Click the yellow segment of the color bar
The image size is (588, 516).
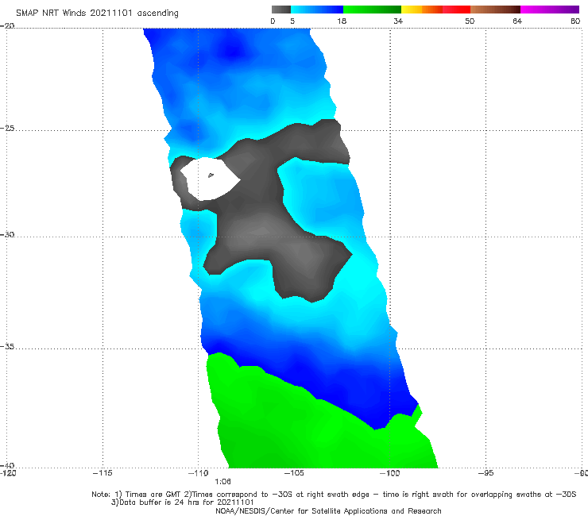[x=412, y=10]
